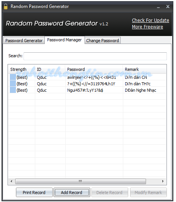Click the Print Record button
The width and height of the screenshot is (176, 202).
point(34,193)
